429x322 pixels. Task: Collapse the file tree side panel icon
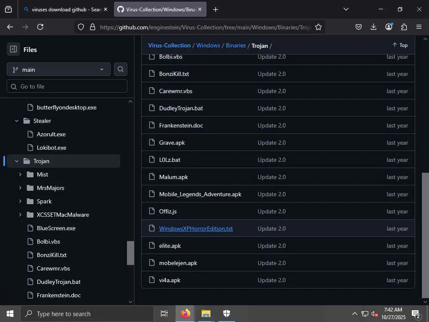(13, 49)
